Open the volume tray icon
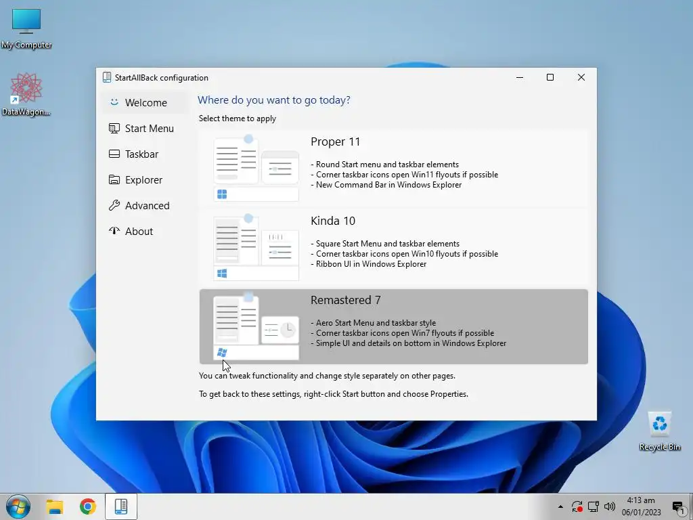 (x=610, y=506)
